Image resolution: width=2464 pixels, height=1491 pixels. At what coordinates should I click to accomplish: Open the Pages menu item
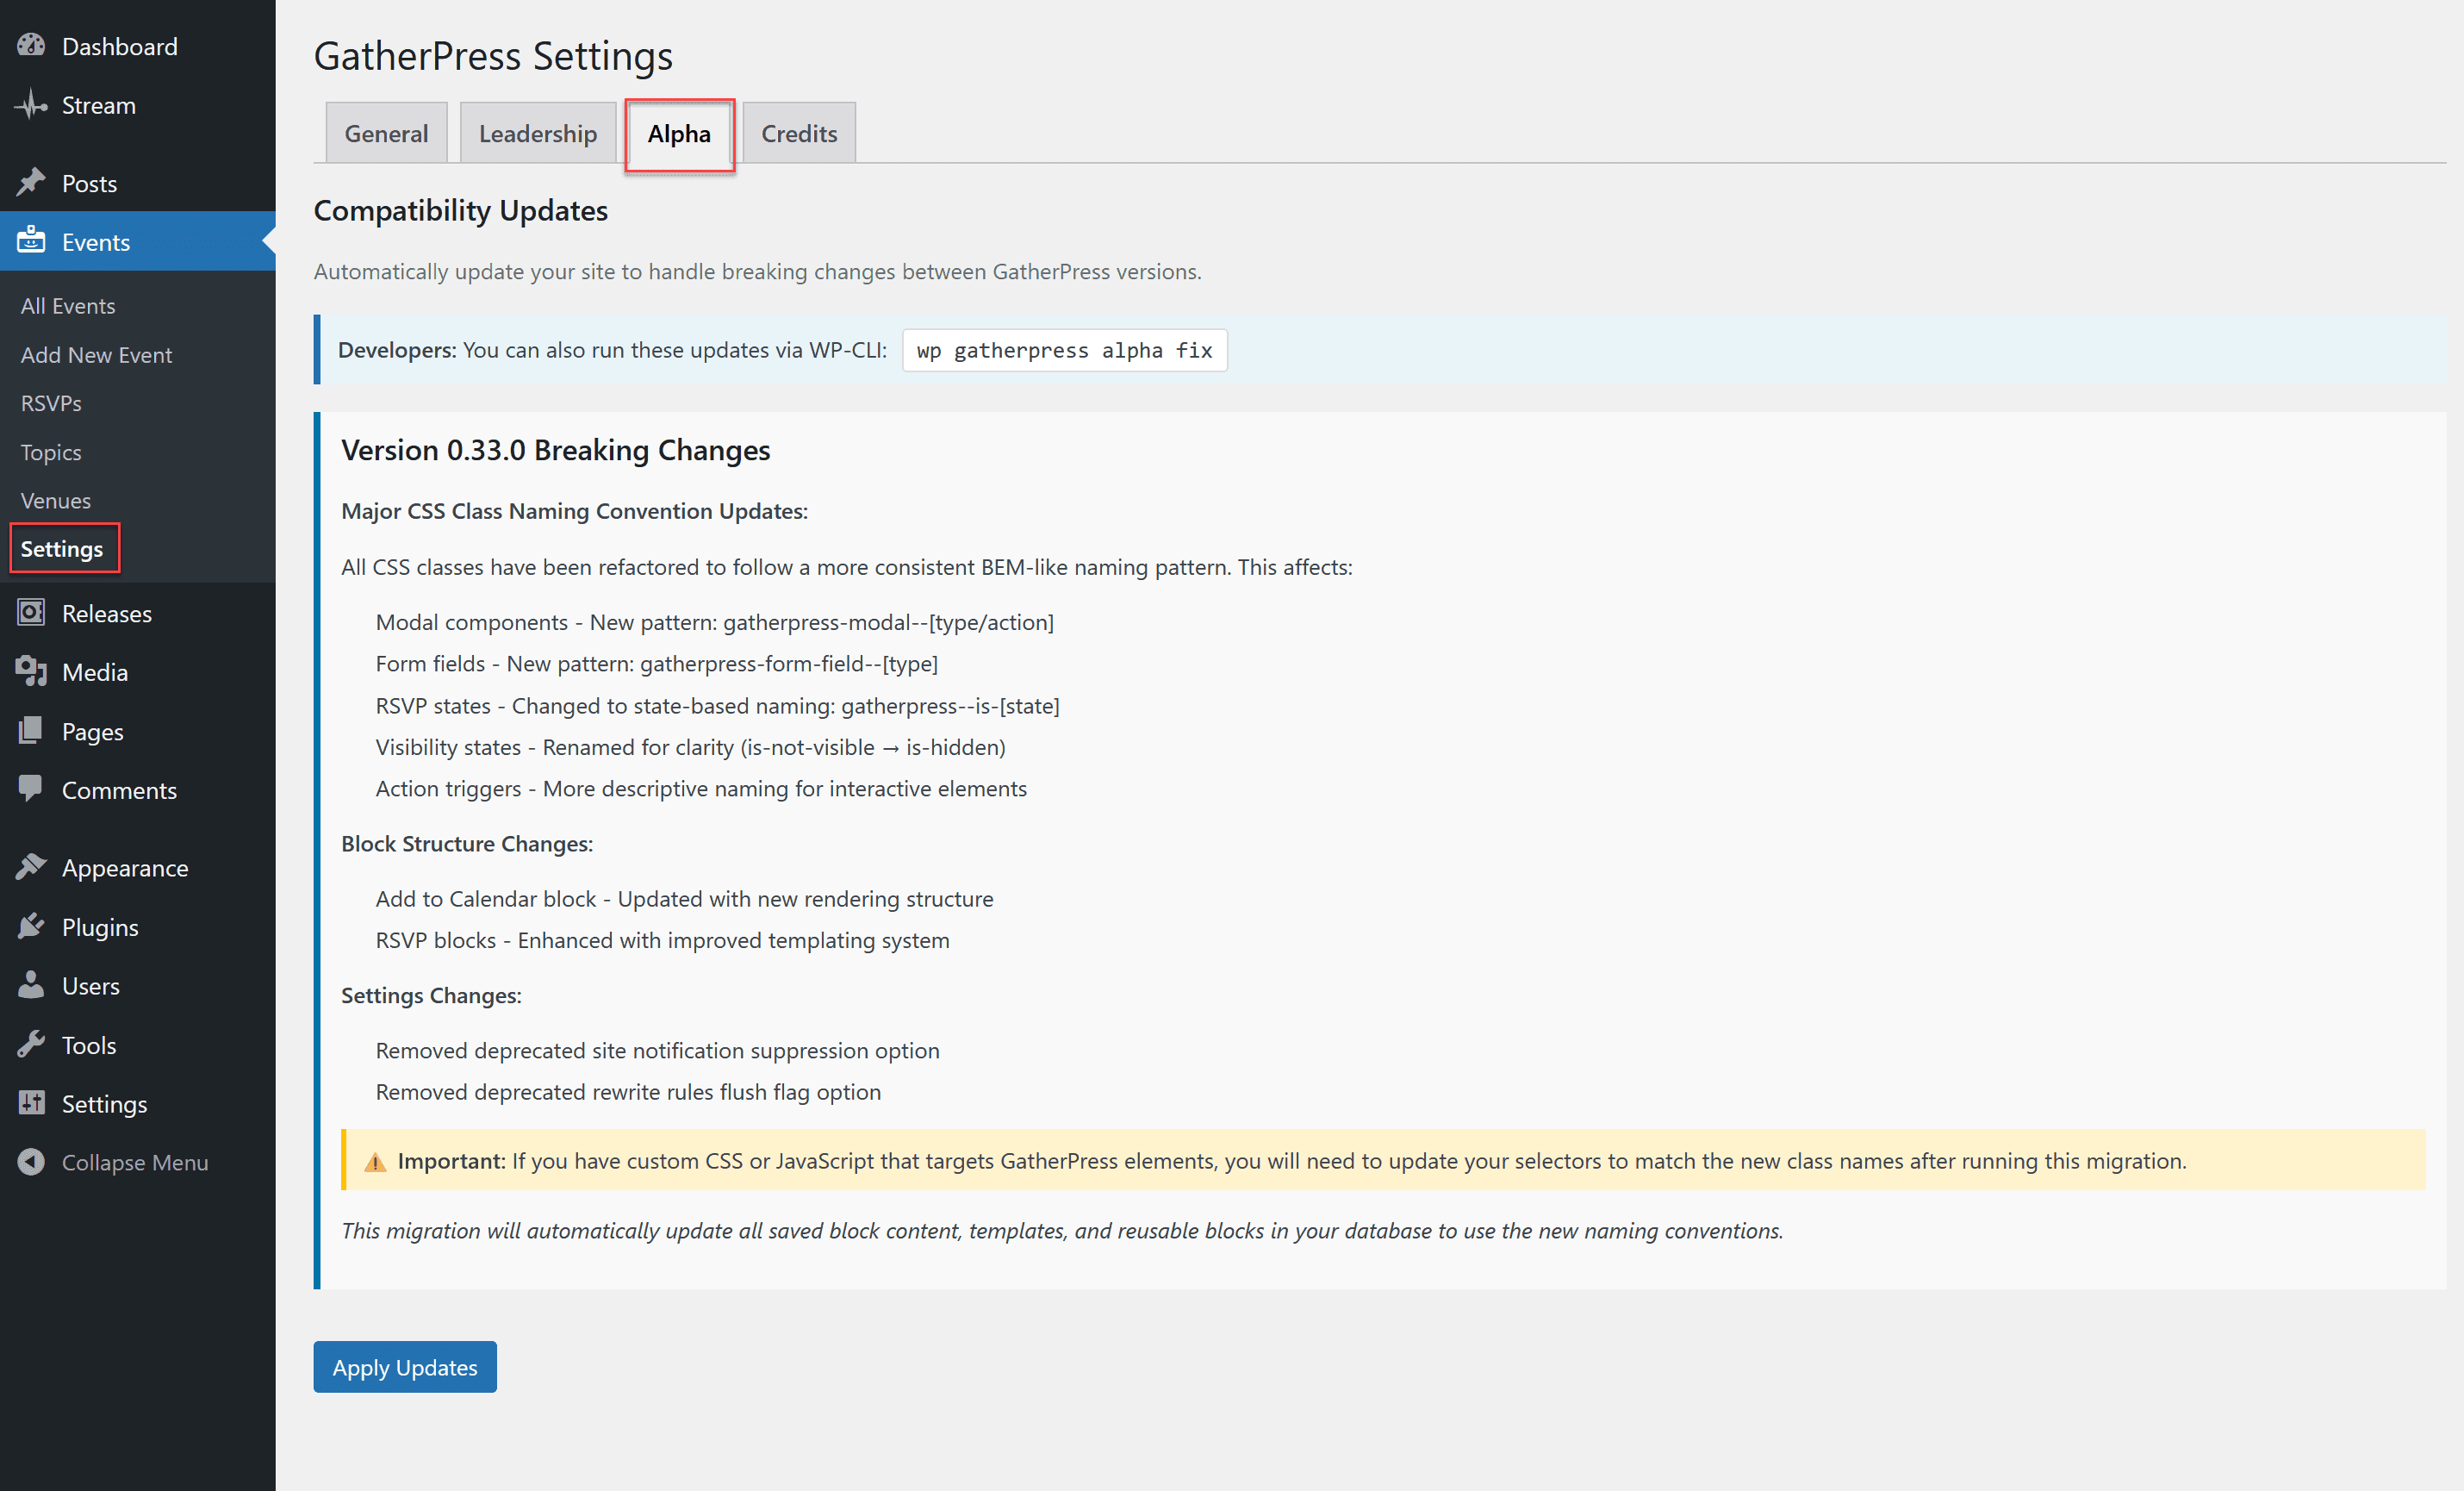pos(137,731)
